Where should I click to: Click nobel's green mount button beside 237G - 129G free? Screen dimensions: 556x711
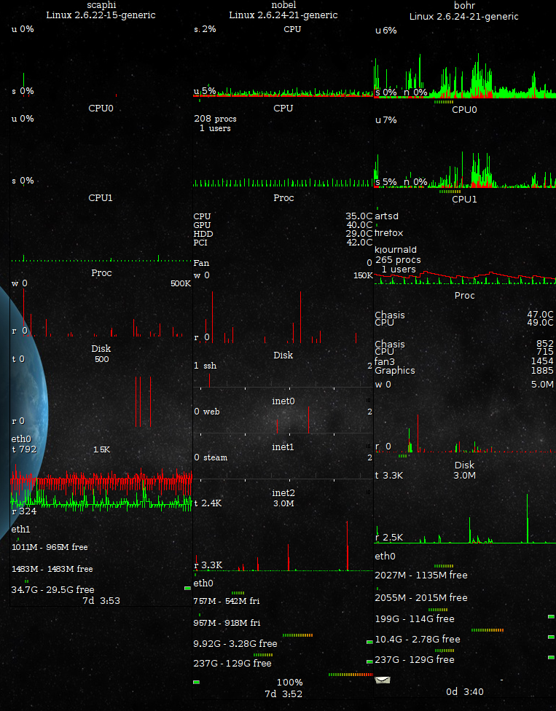pyautogui.click(x=369, y=662)
